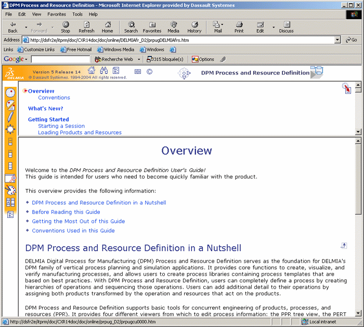Open the Edit menu in menu bar

(x=22, y=14)
